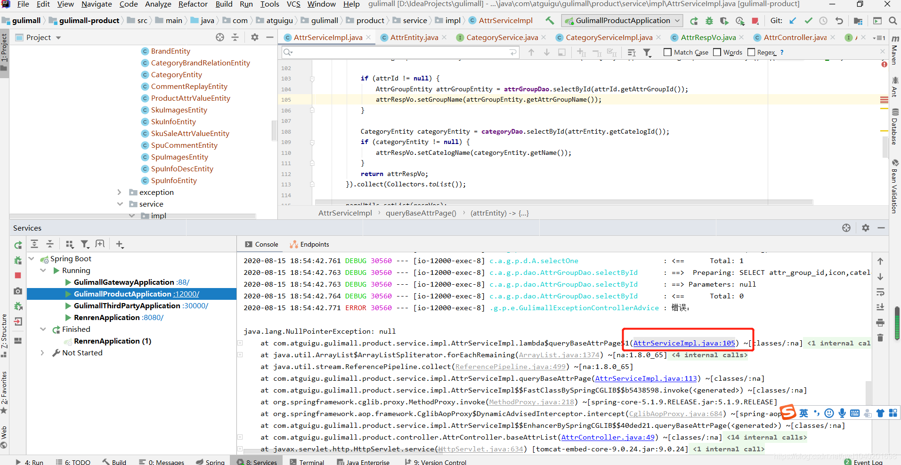Click Git commit checkmark icon

pos(808,21)
